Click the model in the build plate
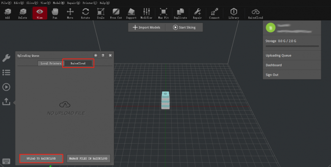 [165, 100]
